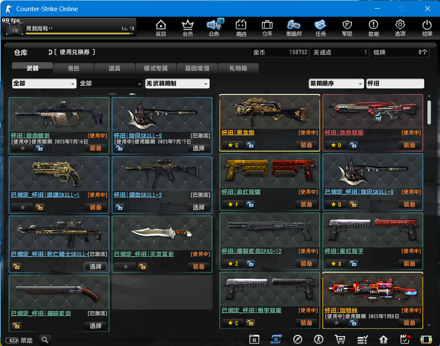Open the 商店 shop icon
Viewport: 440px width, 346px height.
click(x=241, y=28)
